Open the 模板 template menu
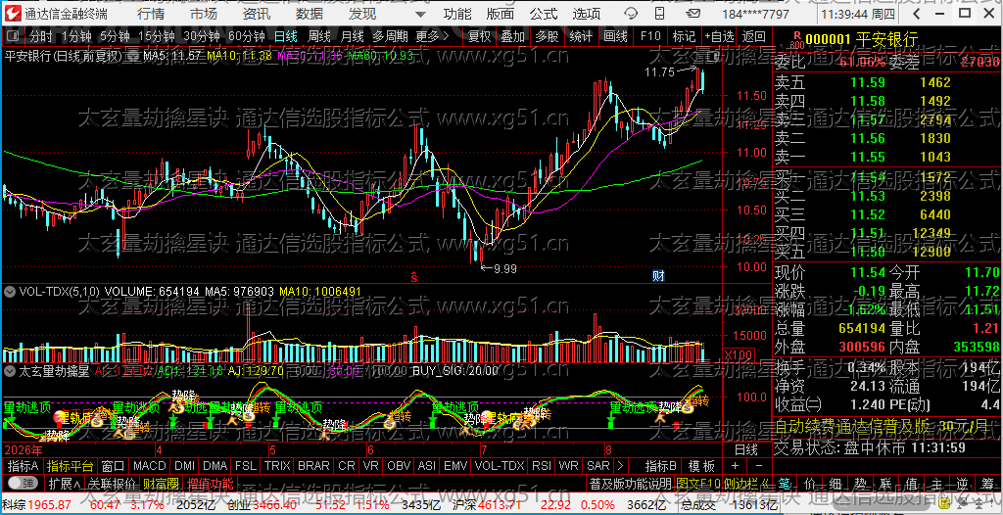 701,466
